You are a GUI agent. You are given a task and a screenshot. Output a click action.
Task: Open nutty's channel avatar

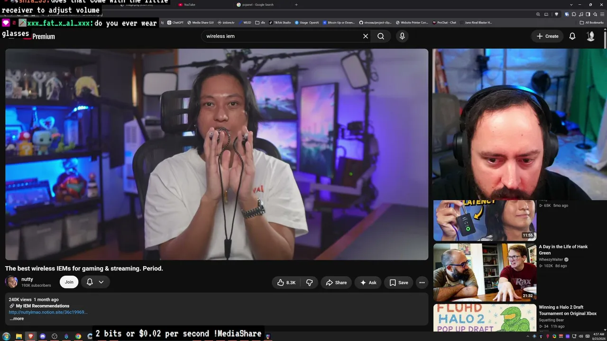(x=11, y=282)
